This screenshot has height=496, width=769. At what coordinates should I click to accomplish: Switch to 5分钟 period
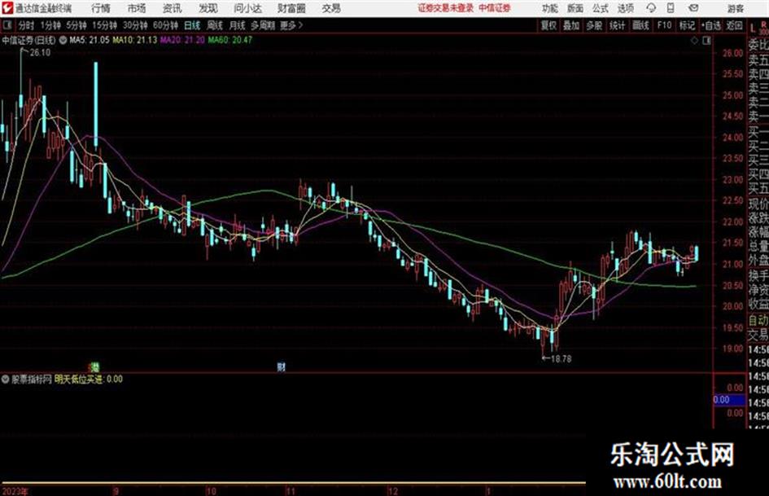[x=76, y=25]
